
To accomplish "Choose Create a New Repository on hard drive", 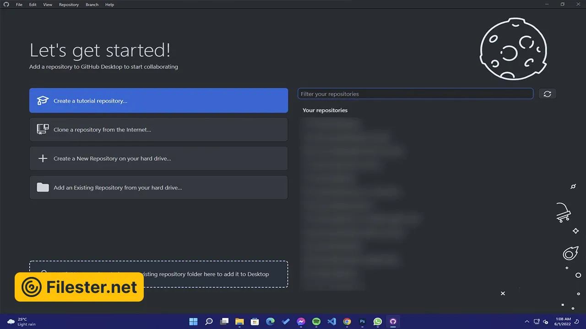I will pyautogui.click(x=158, y=159).
